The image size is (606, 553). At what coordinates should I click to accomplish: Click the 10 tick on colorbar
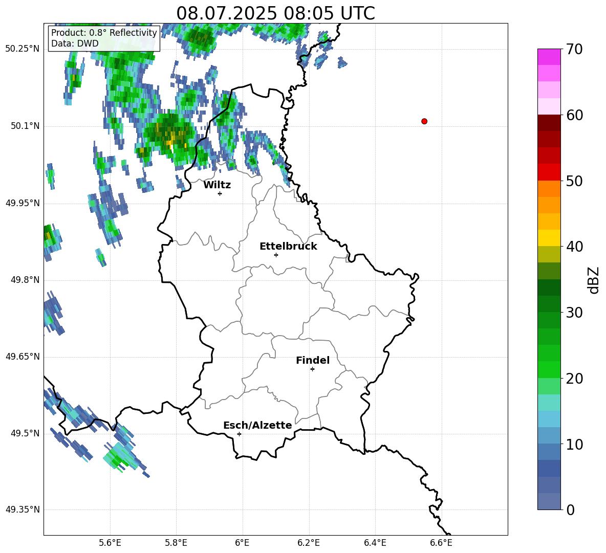(x=574, y=444)
